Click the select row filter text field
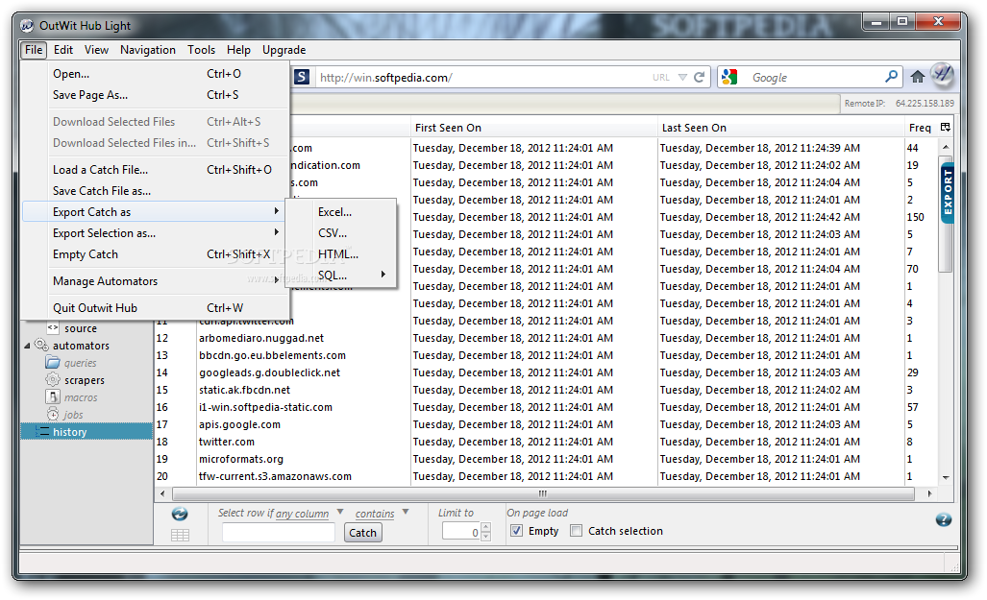This screenshot has width=987, height=600. click(278, 533)
